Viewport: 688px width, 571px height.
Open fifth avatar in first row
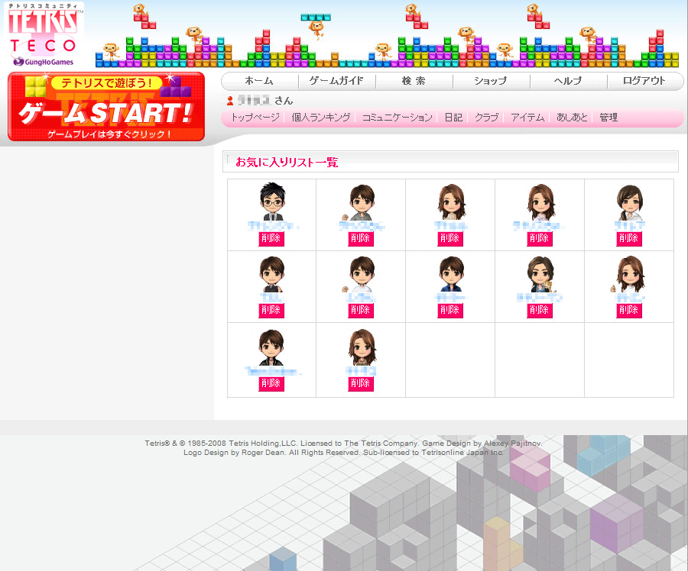point(631,202)
